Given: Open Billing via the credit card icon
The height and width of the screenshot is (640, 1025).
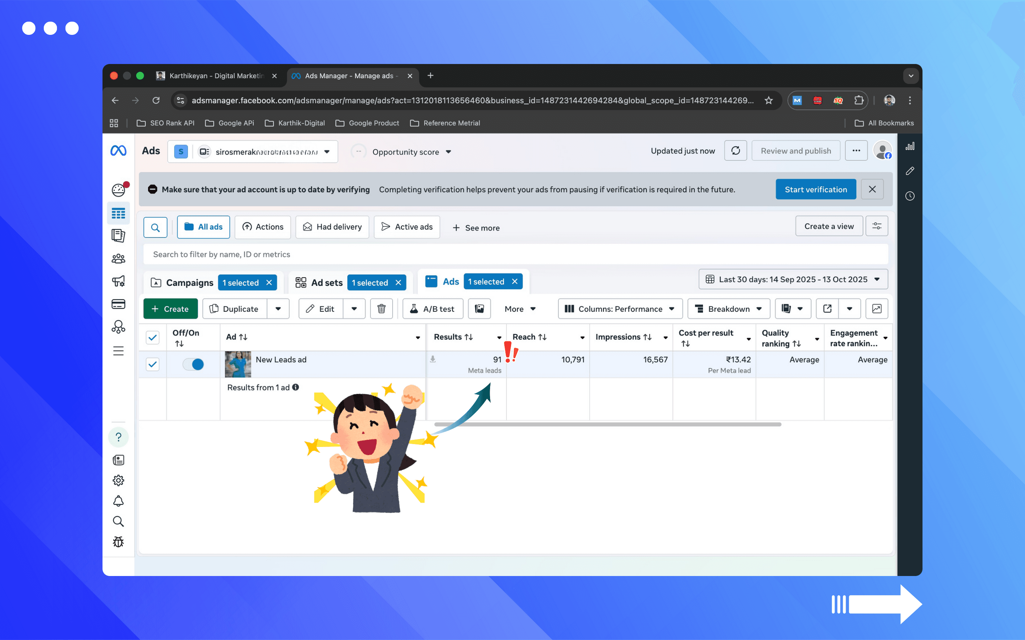Looking at the screenshot, I should [119, 304].
